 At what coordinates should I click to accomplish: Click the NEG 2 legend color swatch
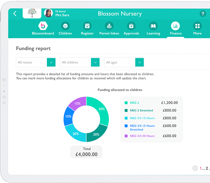[x=126, y=103]
